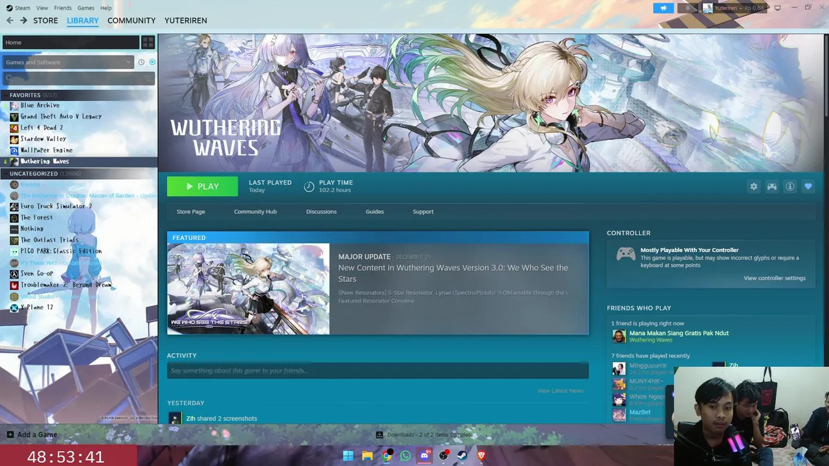The image size is (829, 466).
Task: Open friend Mana Makan Siang Gratis Pak Ndut
Action: pyautogui.click(x=679, y=333)
